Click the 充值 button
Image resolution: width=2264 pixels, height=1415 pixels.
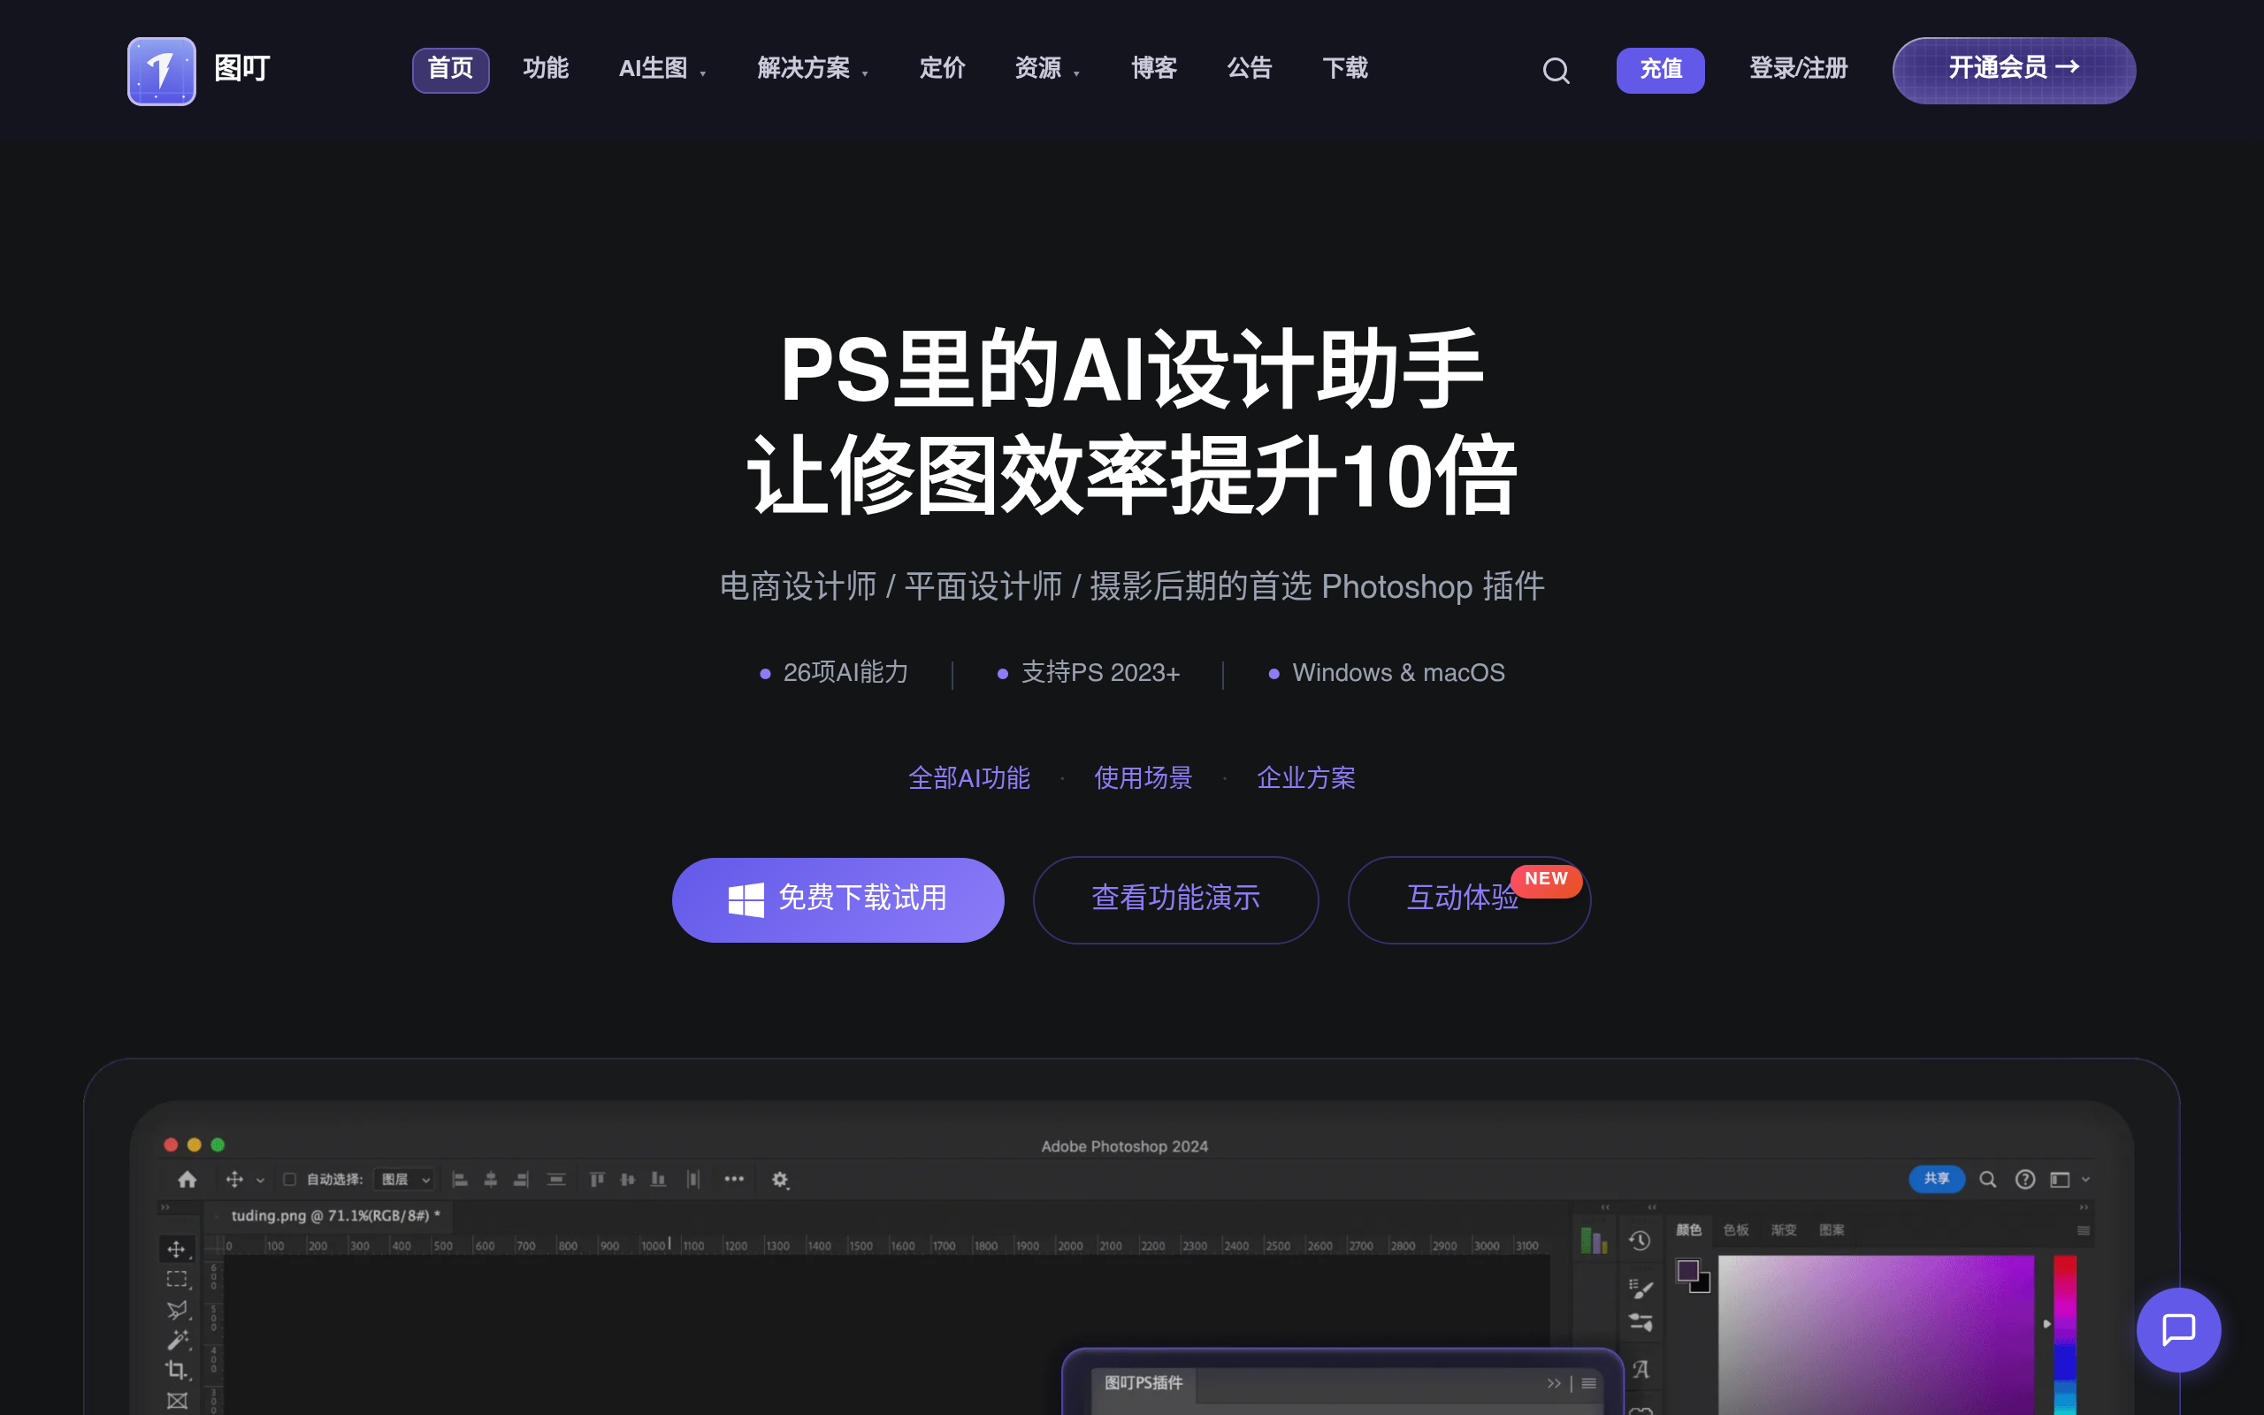pos(1661,70)
